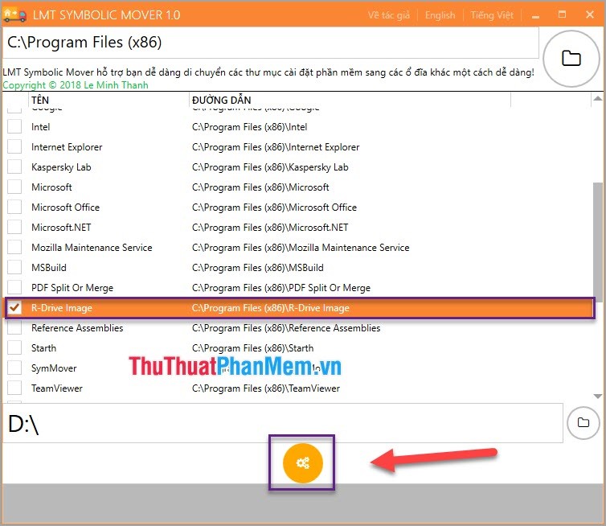Screen dimensions: 606x526
Task: Click the C:\Program Files (x86) source path field
Action: coord(271,42)
